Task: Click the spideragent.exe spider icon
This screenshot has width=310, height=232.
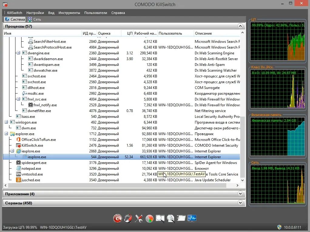Action: [19, 163]
